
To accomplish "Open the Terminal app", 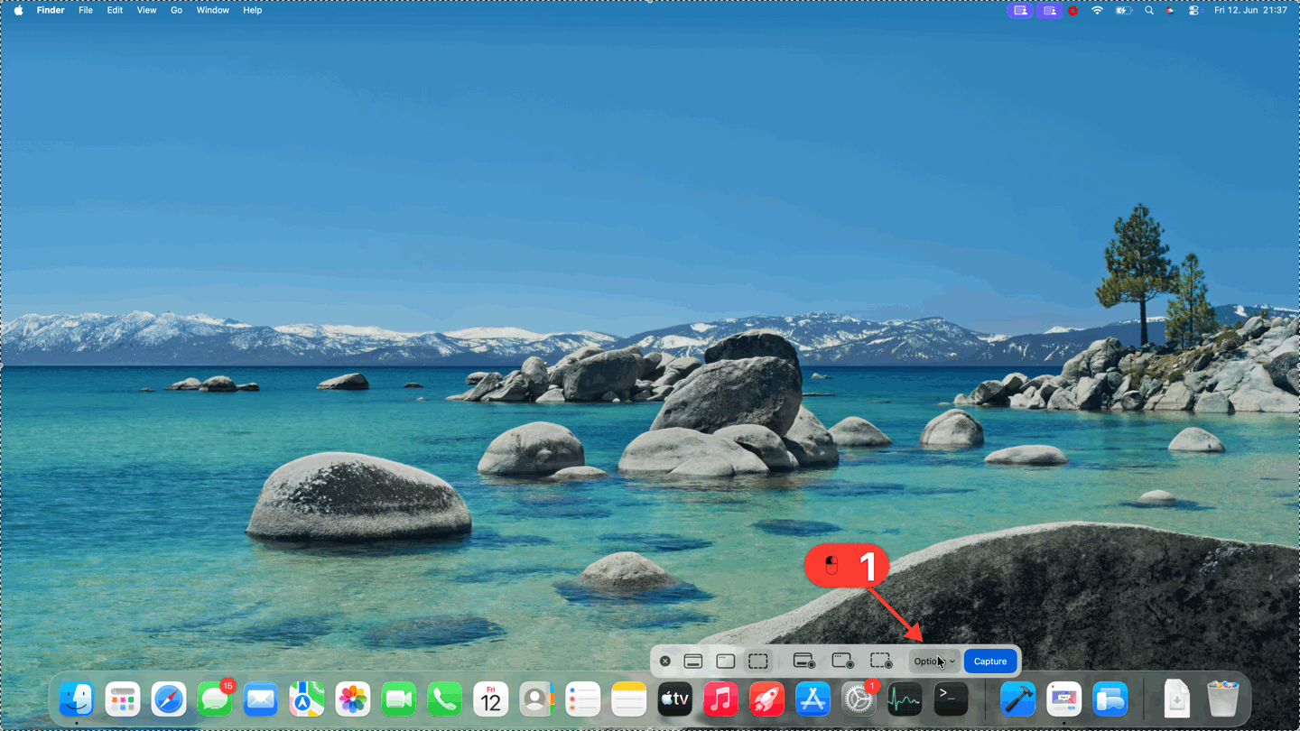I will (952, 699).
